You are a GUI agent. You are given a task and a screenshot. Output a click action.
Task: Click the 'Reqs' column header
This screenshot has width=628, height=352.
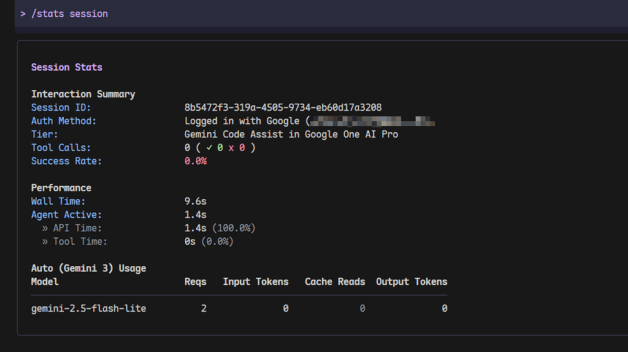click(196, 282)
